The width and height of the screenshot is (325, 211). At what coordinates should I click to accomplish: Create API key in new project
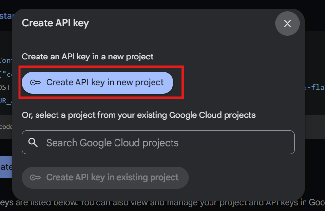click(97, 83)
